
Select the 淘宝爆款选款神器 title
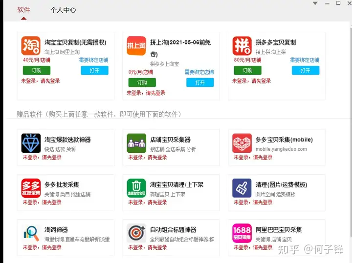pyautogui.click(x=67, y=140)
